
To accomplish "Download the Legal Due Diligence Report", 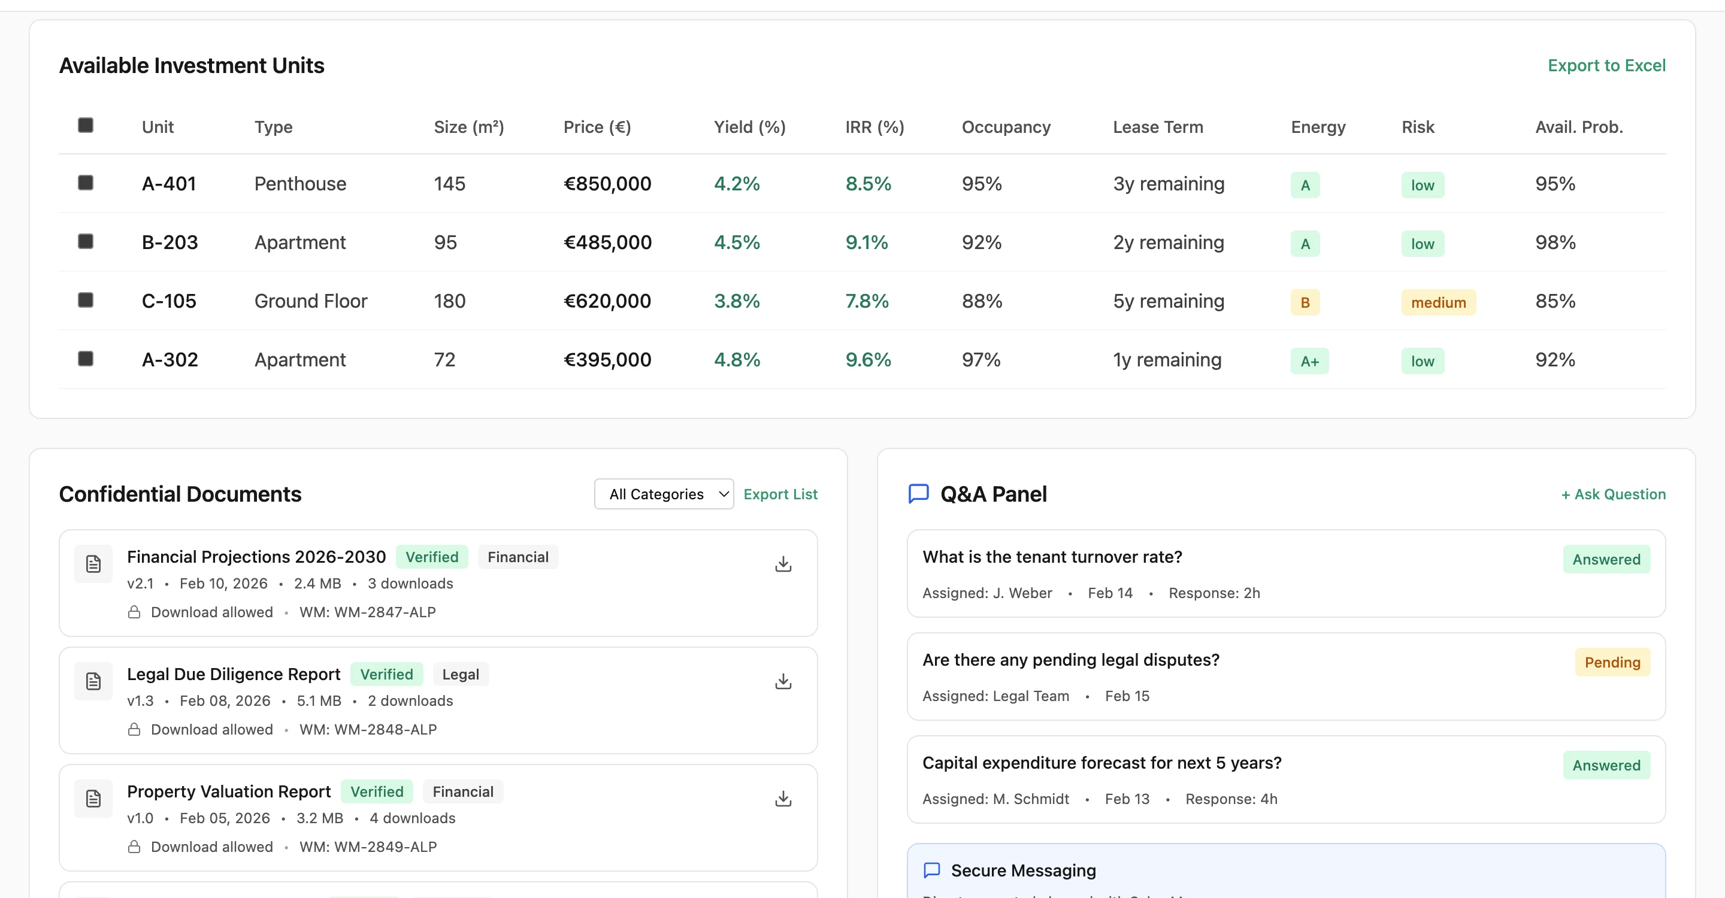I will (783, 681).
